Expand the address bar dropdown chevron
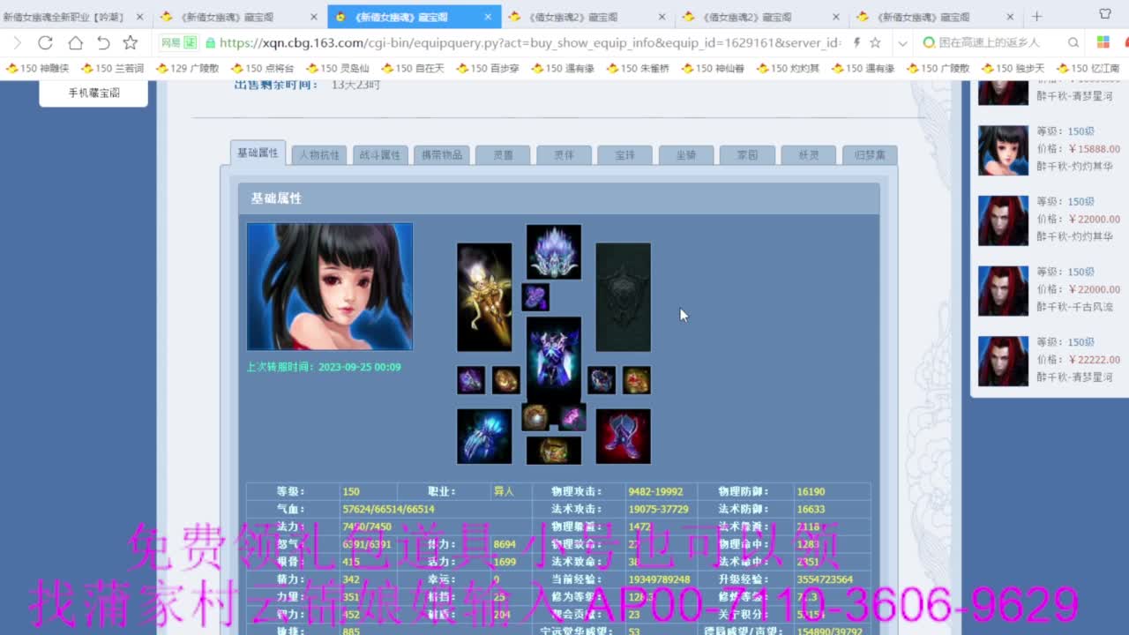 coord(902,42)
